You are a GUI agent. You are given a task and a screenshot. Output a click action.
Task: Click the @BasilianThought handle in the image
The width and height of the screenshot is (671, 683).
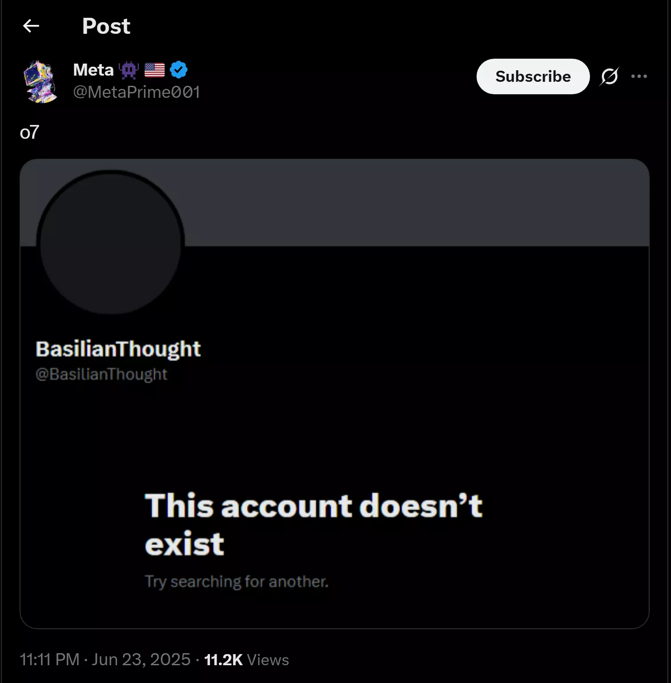point(101,374)
